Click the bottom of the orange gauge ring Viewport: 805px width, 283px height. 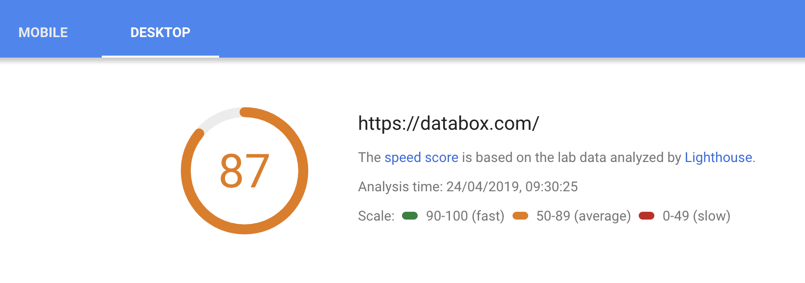tap(245, 229)
